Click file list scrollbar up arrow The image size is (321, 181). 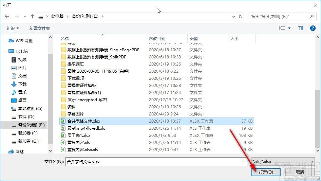pos(318,37)
